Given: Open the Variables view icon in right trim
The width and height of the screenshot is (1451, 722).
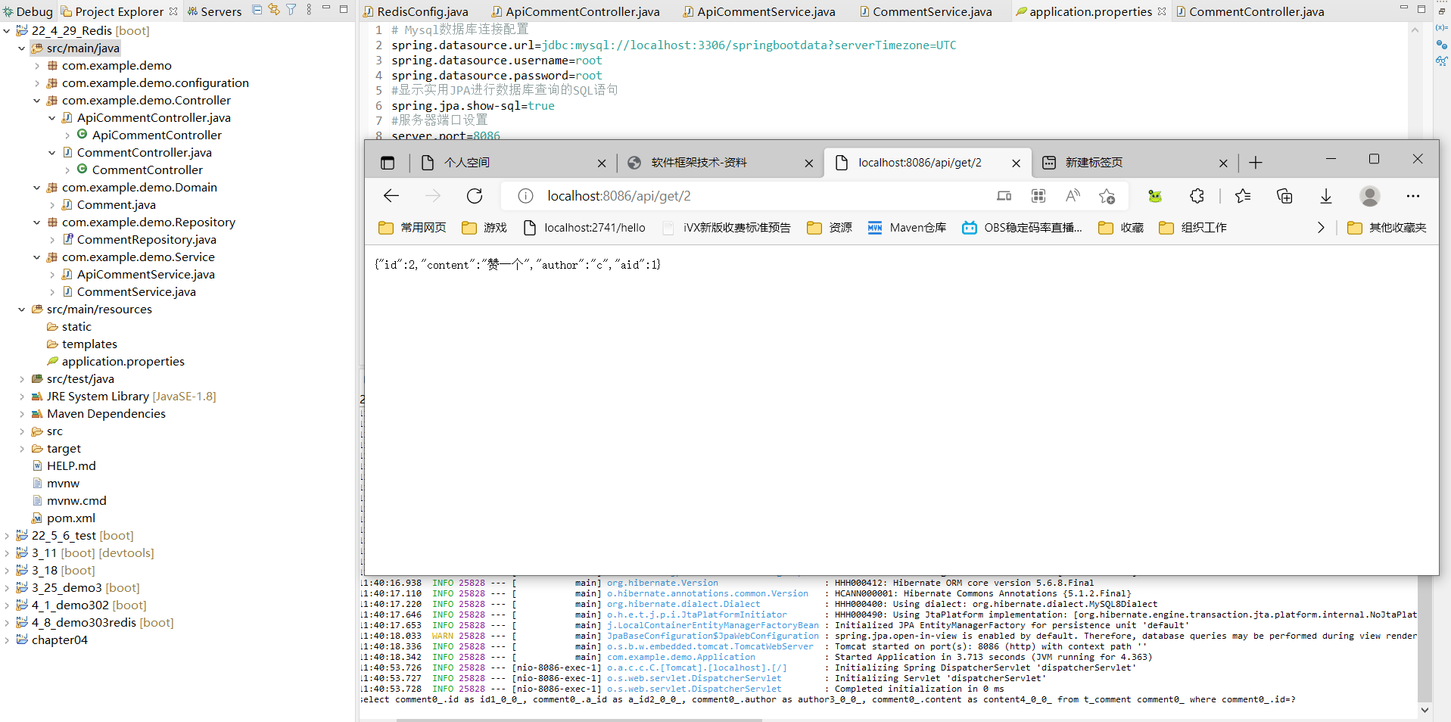Looking at the screenshot, I should pyautogui.click(x=1441, y=28).
